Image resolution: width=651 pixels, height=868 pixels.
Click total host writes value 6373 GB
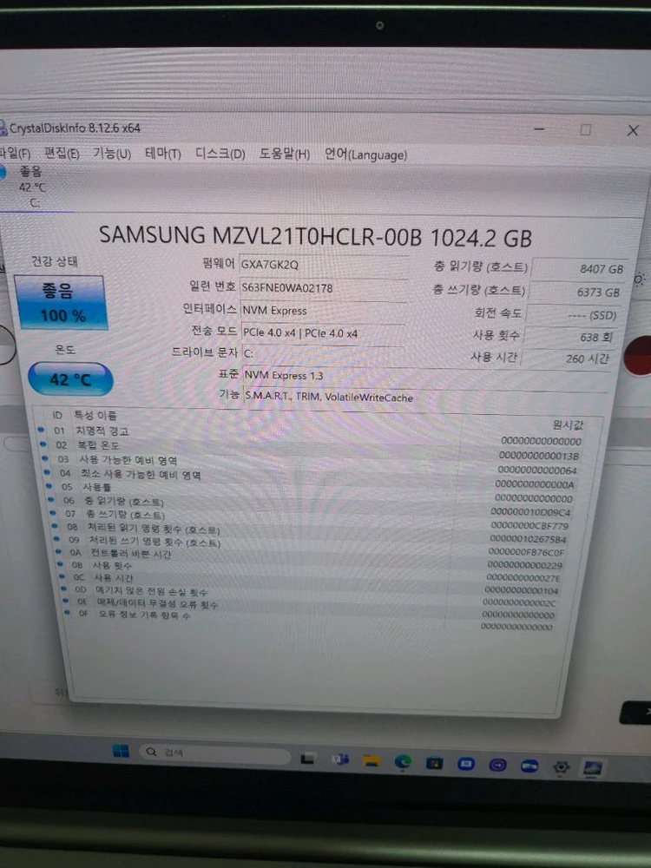[576, 292]
